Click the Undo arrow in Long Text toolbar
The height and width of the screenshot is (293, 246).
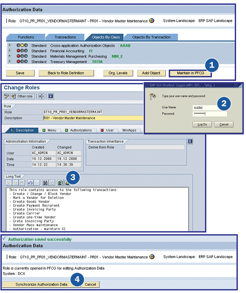(30, 182)
